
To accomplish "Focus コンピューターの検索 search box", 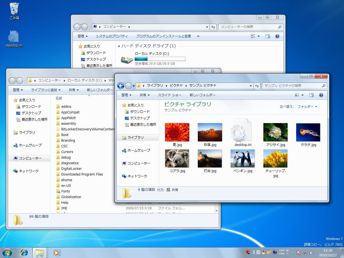I will tap(251, 27).
